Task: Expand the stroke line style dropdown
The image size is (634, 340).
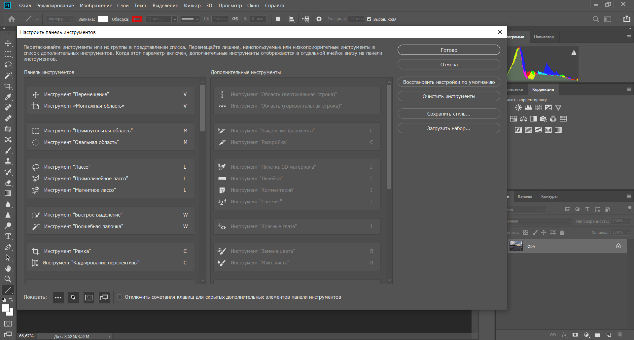Action: tap(190, 19)
